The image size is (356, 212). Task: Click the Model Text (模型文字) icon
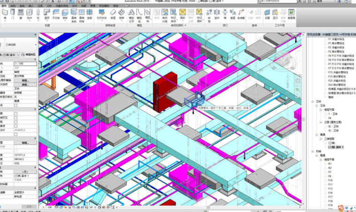pyautogui.click(x=131, y=14)
